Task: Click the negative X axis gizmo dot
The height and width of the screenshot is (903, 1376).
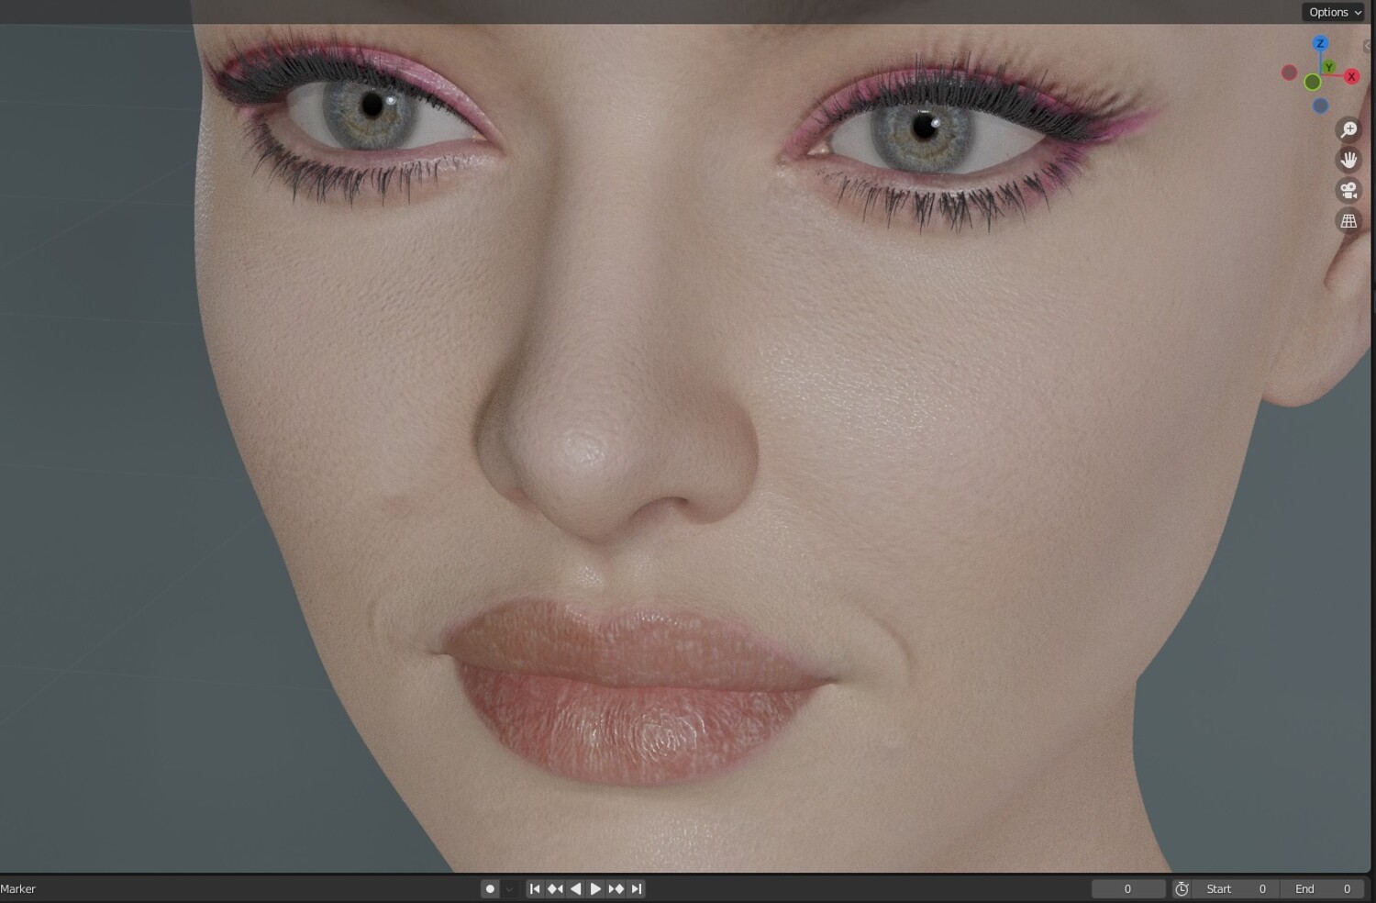Action: click(1290, 72)
